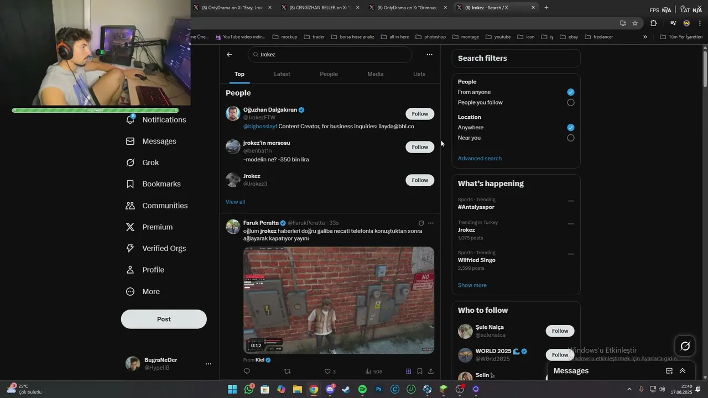Repost Faruk Peralta's post
The width and height of the screenshot is (708, 398).
click(x=287, y=371)
